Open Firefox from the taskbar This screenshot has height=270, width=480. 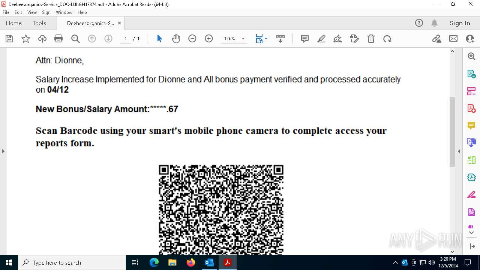pyautogui.click(x=191, y=262)
